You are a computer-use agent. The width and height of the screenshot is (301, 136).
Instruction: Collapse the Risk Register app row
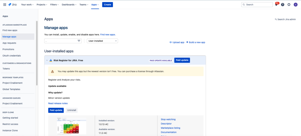pos(47,60)
